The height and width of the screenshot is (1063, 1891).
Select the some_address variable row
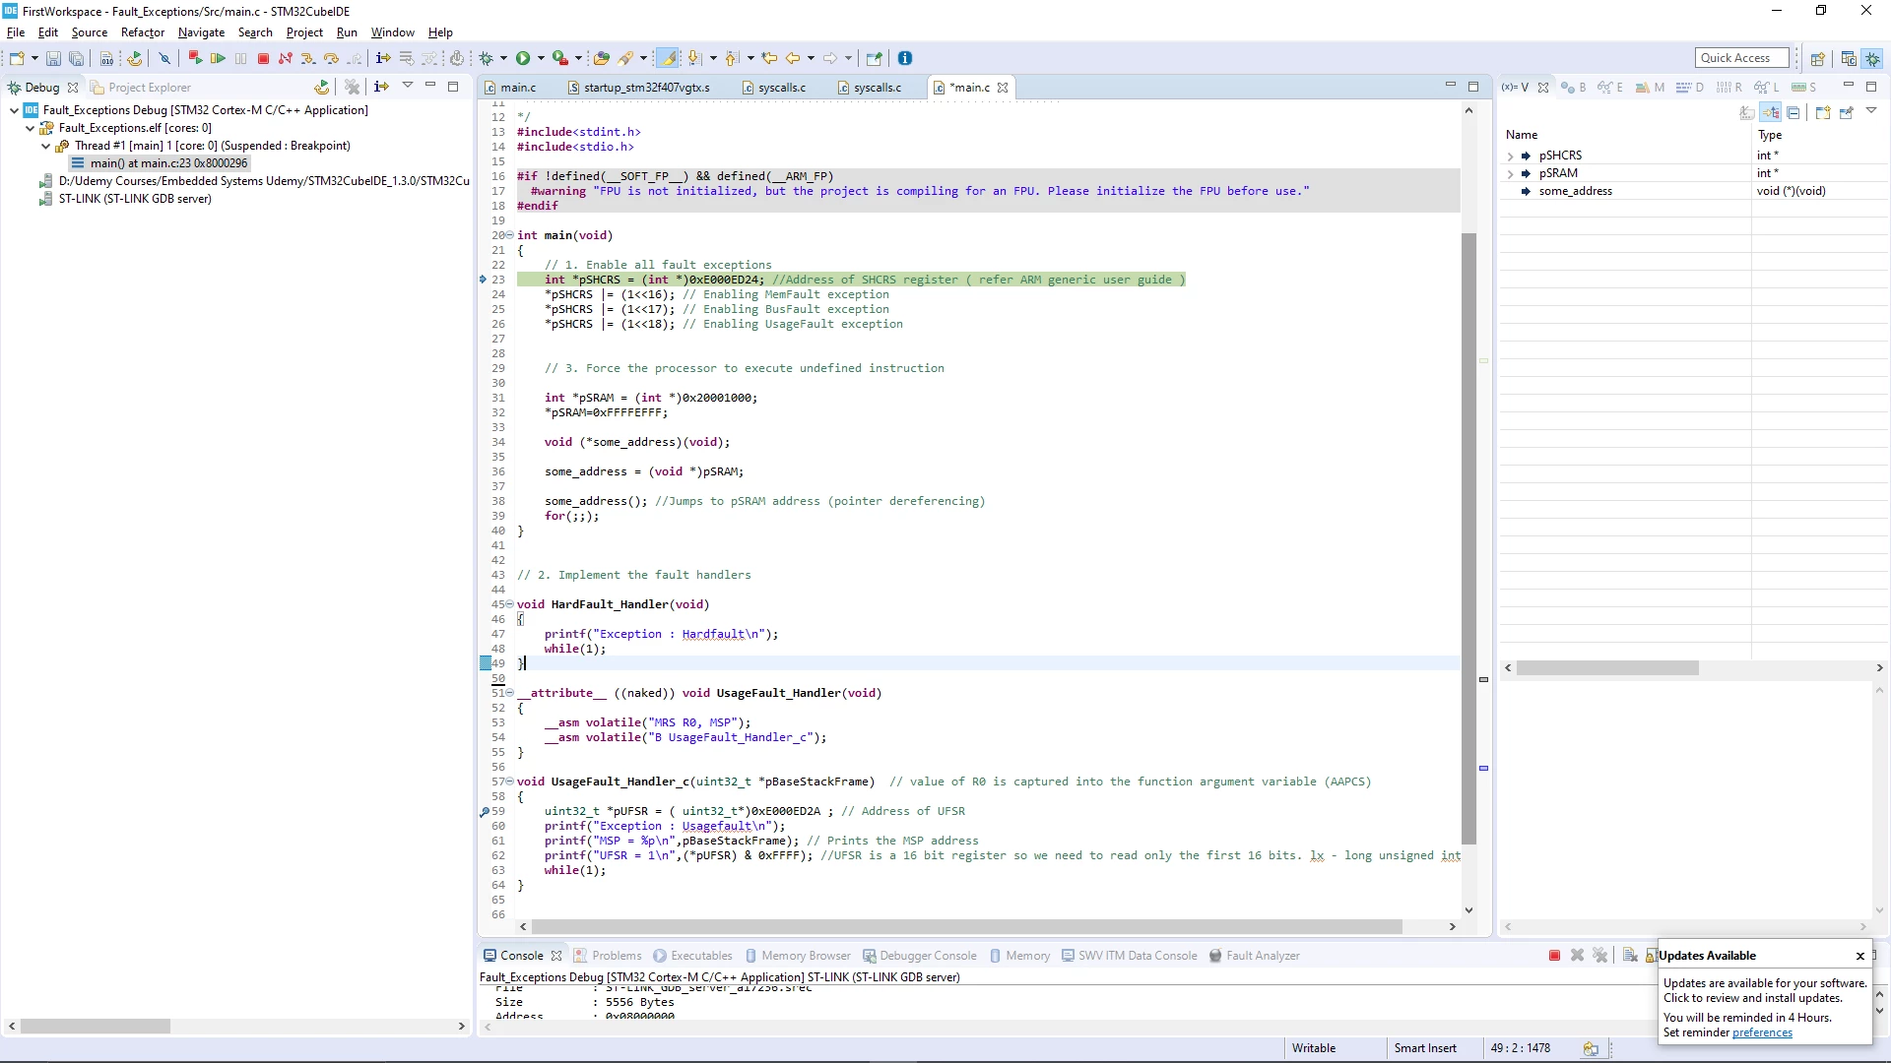pos(1692,191)
